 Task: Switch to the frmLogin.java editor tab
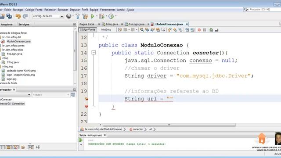[x=137, y=24]
